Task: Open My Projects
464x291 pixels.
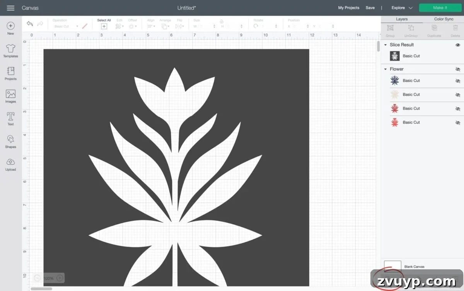Action: pos(348,8)
